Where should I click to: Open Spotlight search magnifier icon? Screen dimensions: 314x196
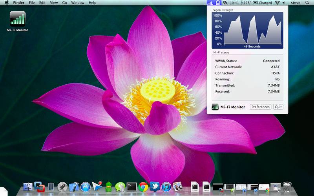pyautogui.click(x=307, y=3)
